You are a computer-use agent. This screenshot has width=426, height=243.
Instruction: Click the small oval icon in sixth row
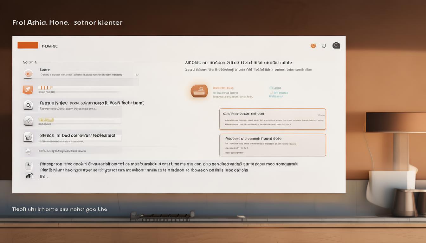pos(28,151)
